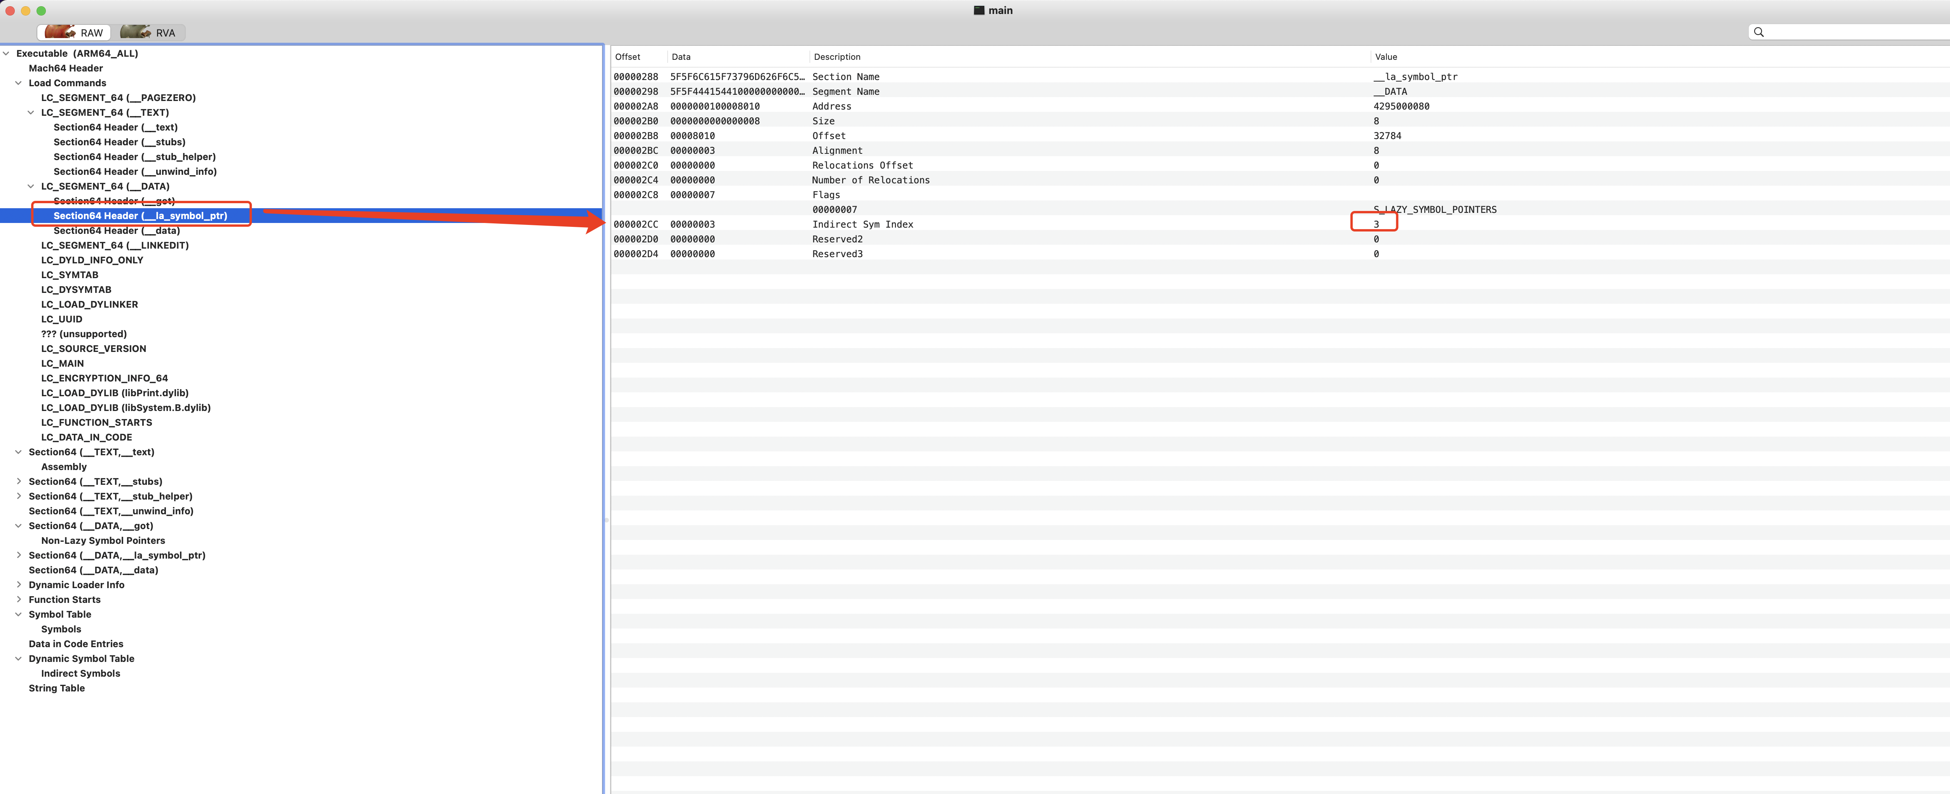Click the Value column header
The height and width of the screenshot is (794, 1950).
click(x=1385, y=57)
